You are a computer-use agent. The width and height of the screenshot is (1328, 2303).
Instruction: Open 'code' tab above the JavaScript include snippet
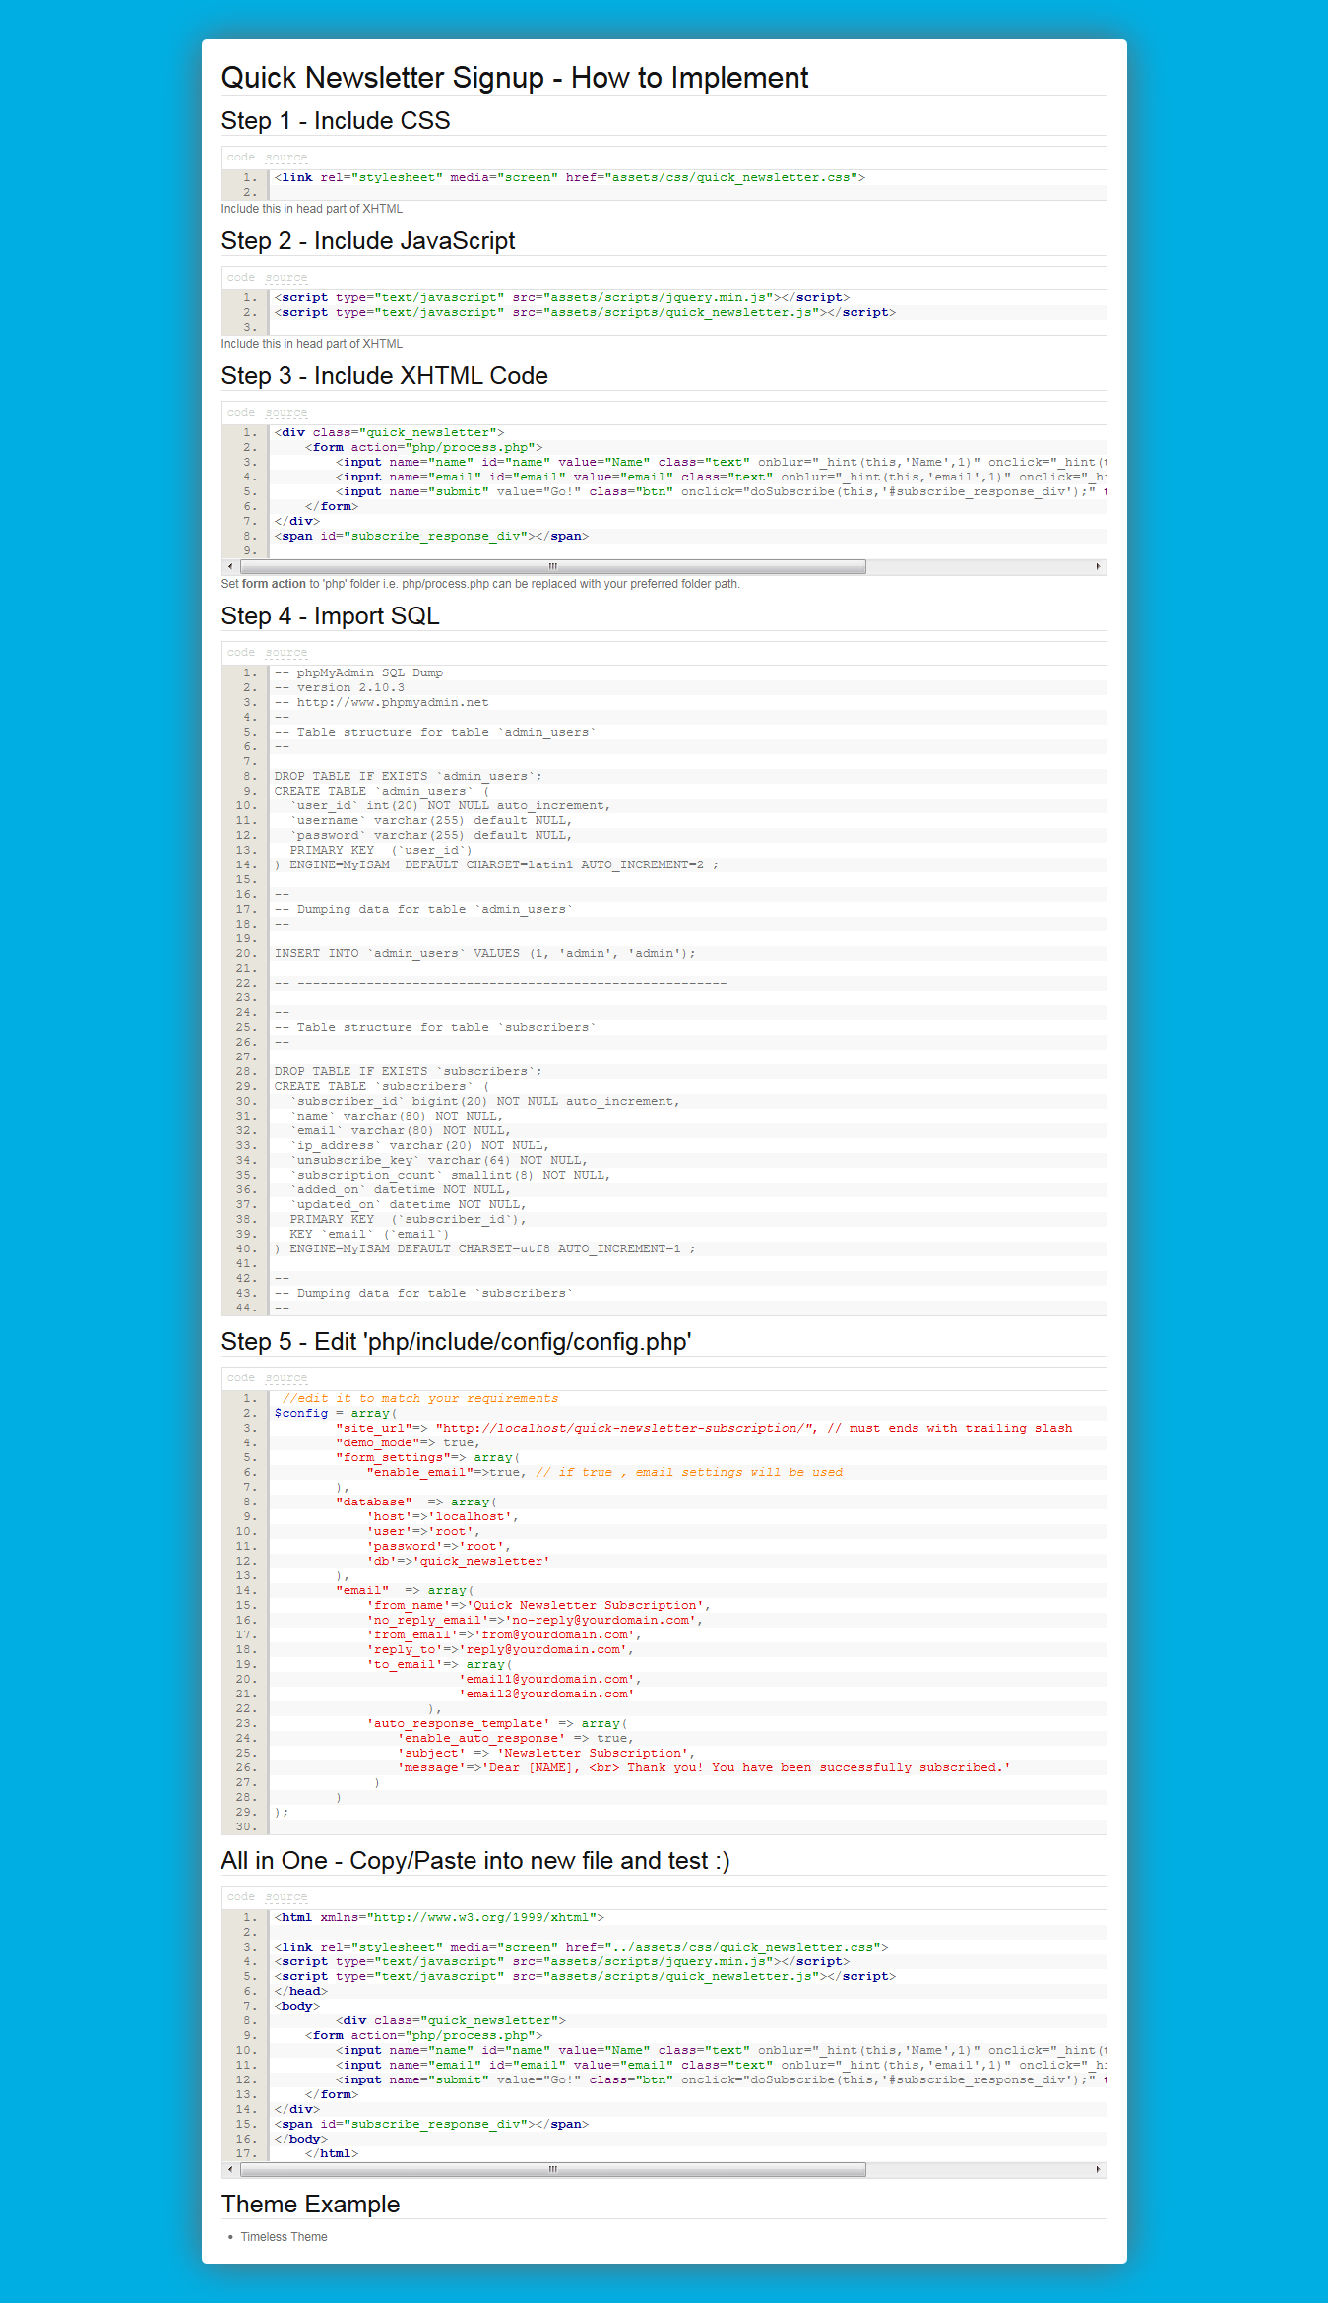click(x=240, y=278)
